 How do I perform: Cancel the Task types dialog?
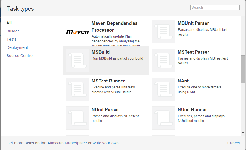234,143
